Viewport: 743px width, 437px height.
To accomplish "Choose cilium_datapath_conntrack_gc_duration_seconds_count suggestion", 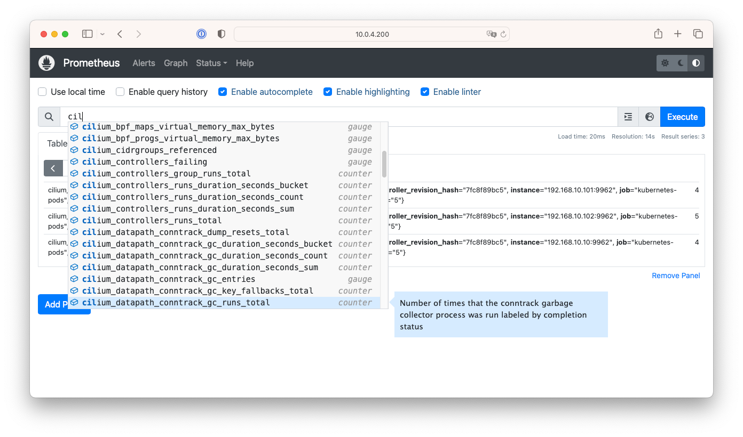I will [224, 256].
